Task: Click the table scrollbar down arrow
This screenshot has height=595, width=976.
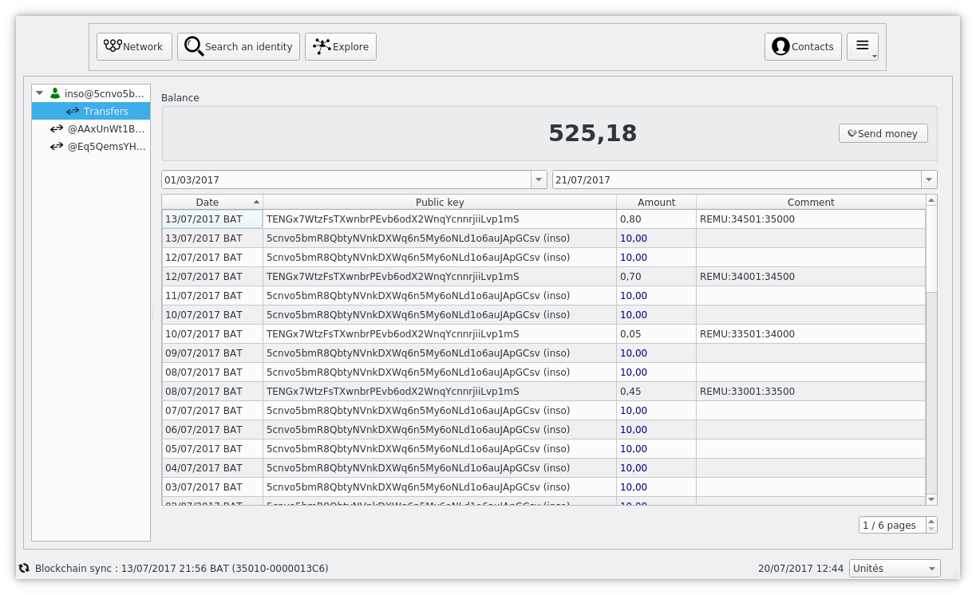Action: 931,499
